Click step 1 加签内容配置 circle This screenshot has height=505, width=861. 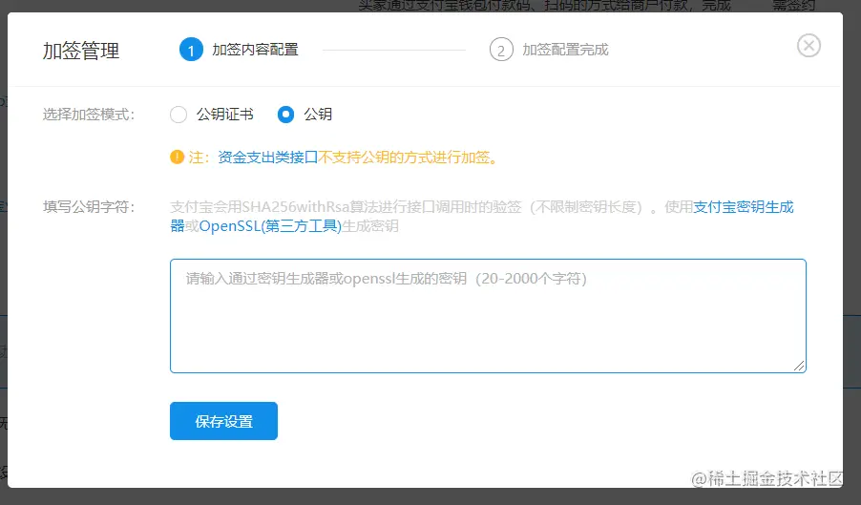191,50
